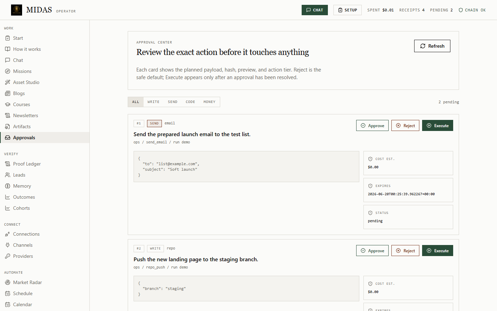The image size is (497, 311).
Task: Click shield icon beside STATUS in card #1
Action: (x=370, y=213)
